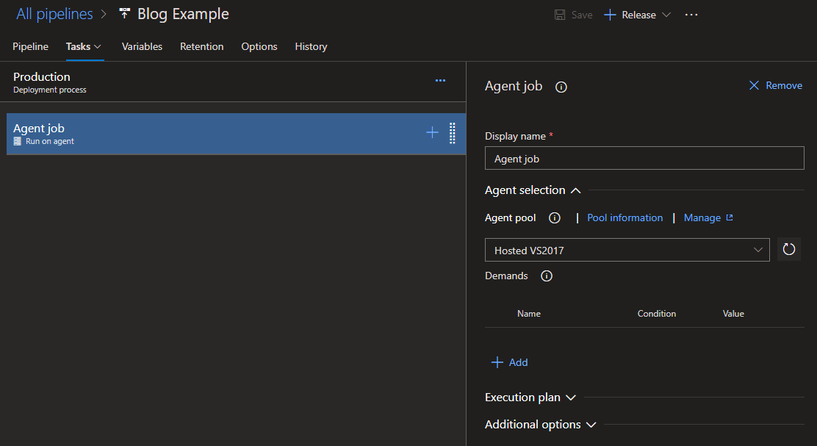Open the top-bar more actions ellipsis
817x446 pixels.
[x=691, y=15]
